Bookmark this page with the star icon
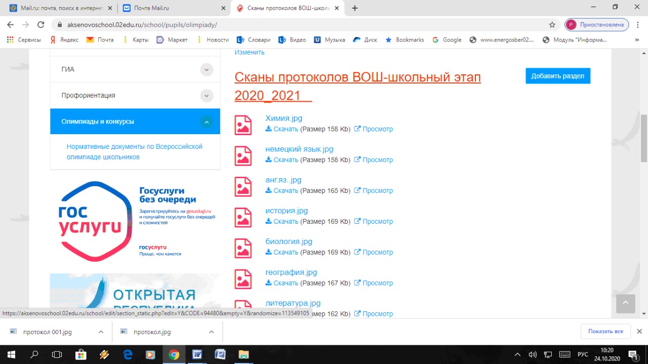 [x=552, y=24]
